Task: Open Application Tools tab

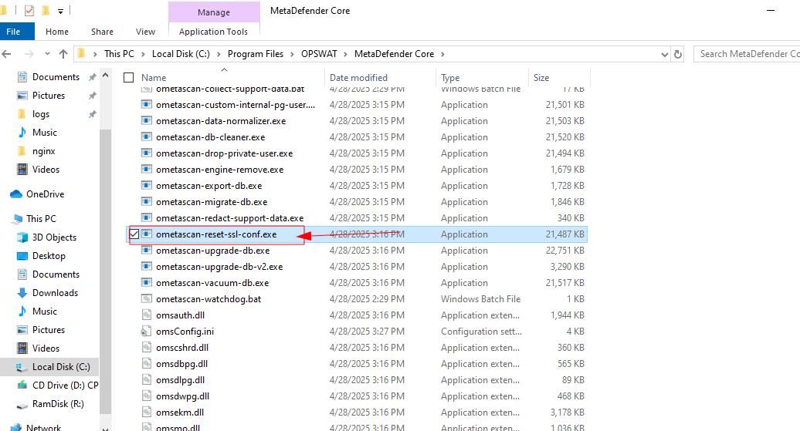Action: [x=213, y=32]
